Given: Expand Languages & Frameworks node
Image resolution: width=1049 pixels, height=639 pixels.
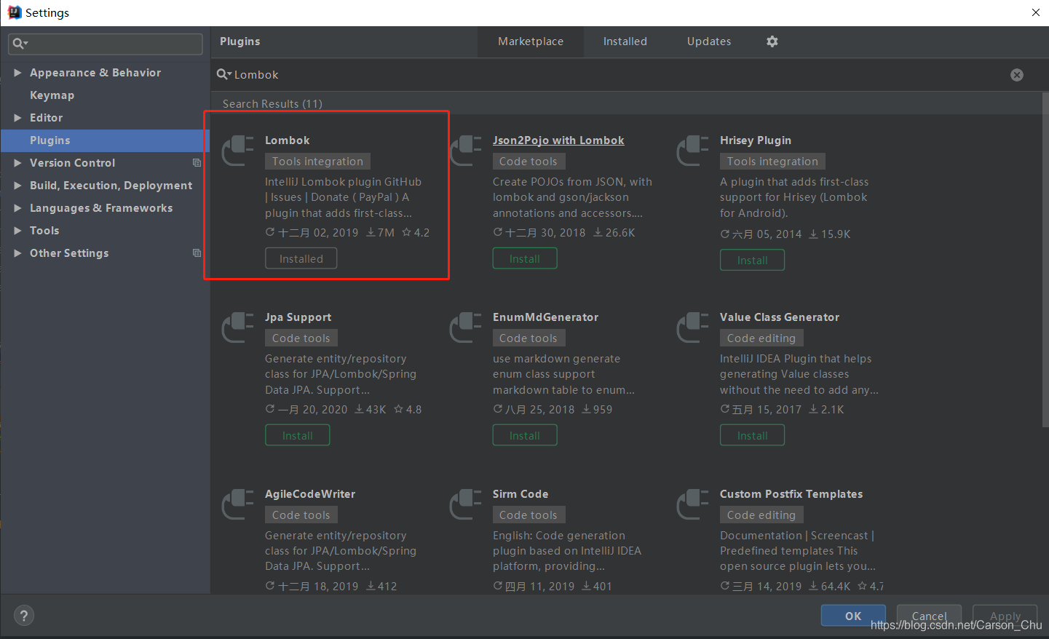Looking at the screenshot, I should click(17, 208).
